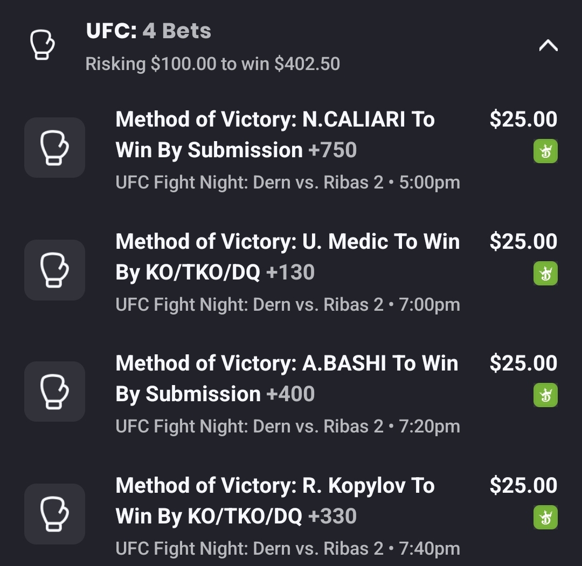Click DraftKings logo on U. Medic bet

click(545, 274)
